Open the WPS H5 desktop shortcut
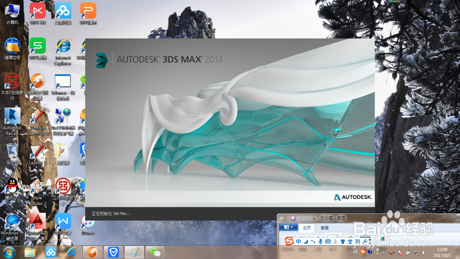The height and width of the screenshot is (259, 460). coord(38,14)
